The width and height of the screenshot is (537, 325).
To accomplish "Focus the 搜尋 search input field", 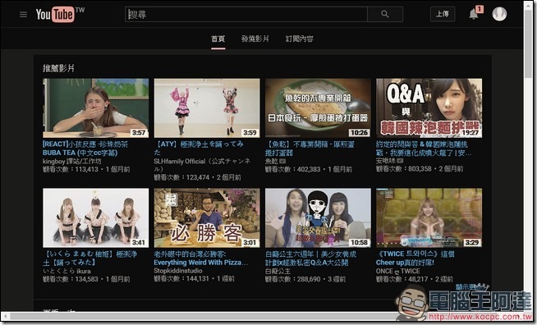I will coord(246,14).
